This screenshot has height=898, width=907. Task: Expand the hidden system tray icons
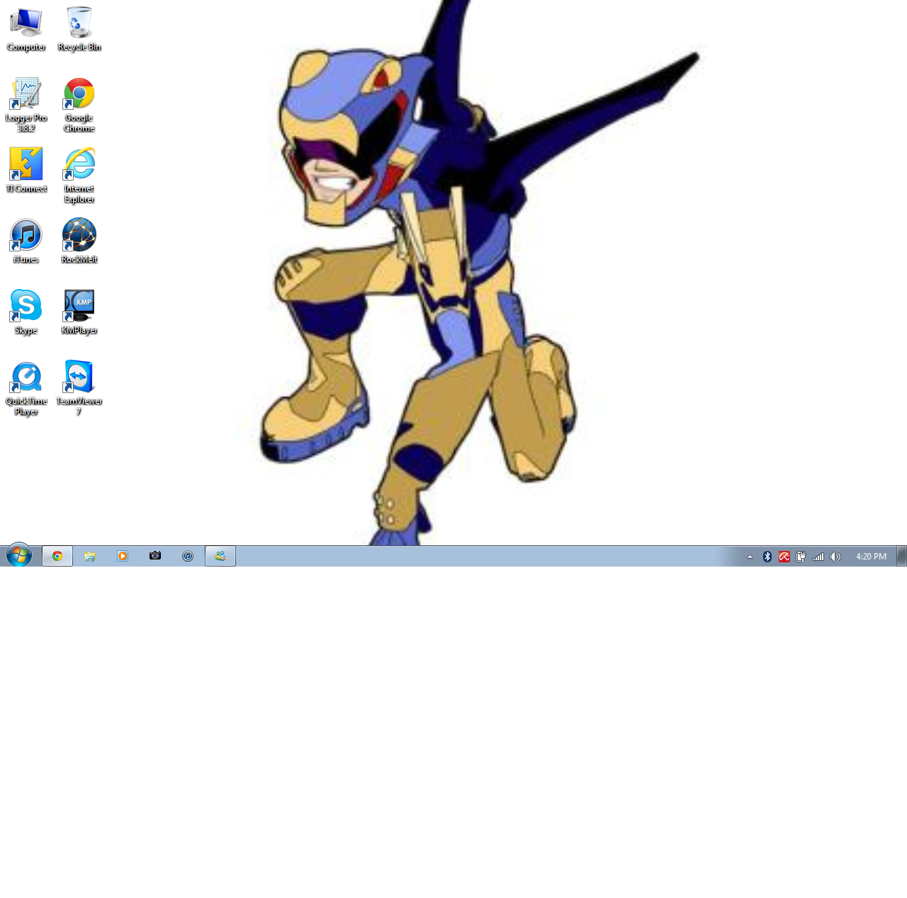[749, 556]
